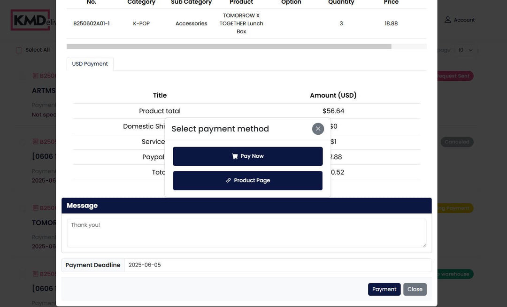This screenshot has height=307, width=507.
Task: Click the $56.64 amount
Action: 333,111
